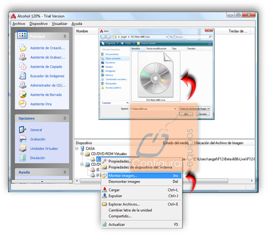The image size is (269, 234).
Task: Select Cambiar letra de la unidad
Action: (141, 210)
